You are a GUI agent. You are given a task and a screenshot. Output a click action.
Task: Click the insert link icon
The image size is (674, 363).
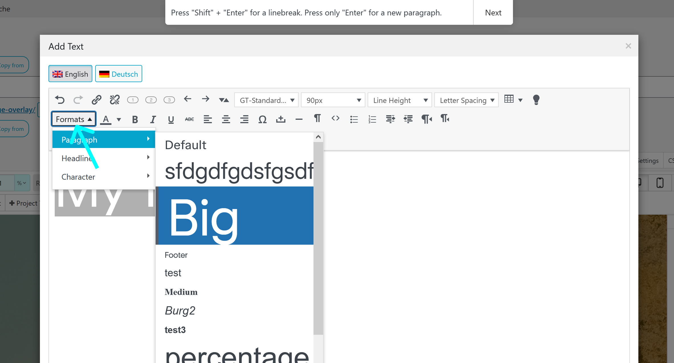[96, 100]
